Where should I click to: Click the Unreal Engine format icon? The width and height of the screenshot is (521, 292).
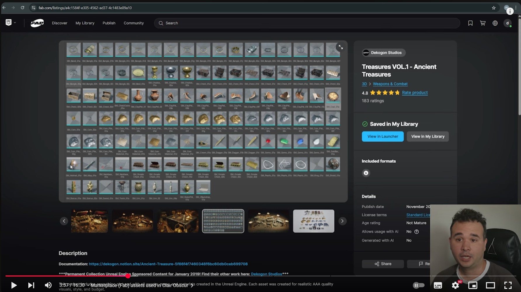click(366, 173)
